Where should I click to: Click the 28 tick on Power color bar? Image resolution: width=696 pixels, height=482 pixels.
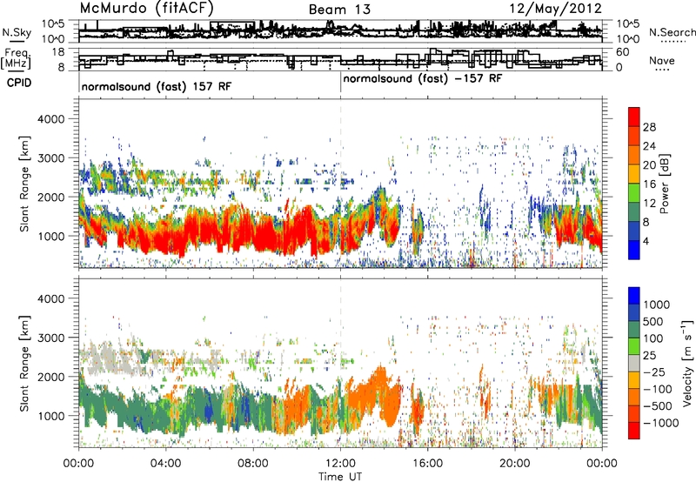point(649,127)
